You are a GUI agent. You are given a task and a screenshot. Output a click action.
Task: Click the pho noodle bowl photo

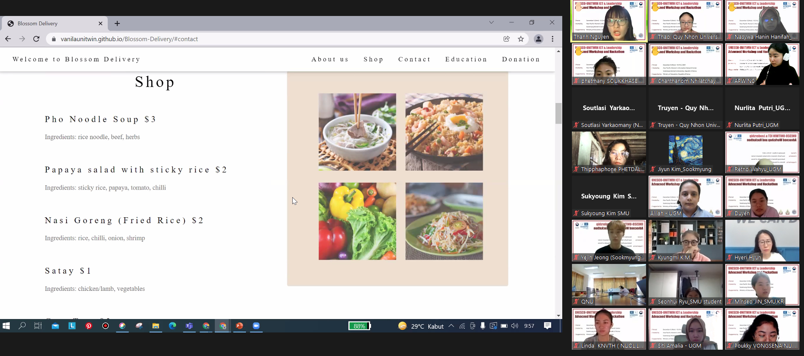coord(357,132)
